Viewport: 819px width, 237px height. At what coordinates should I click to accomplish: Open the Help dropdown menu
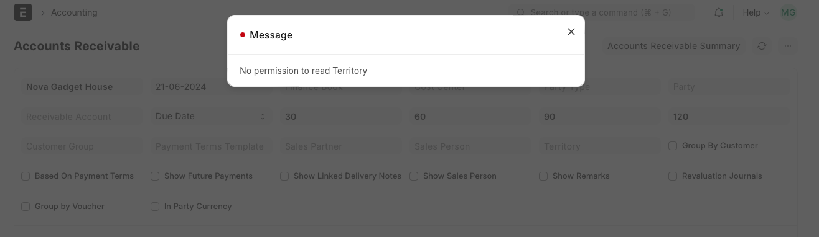click(756, 12)
